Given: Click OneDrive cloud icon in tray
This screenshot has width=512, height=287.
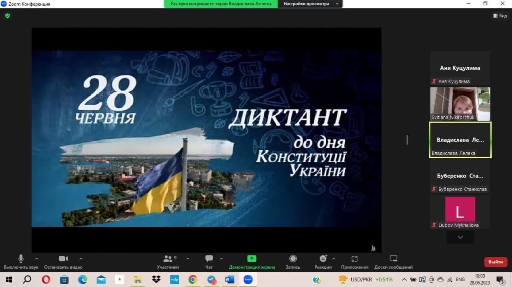Looking at the screenshot, I should (440, 279).
